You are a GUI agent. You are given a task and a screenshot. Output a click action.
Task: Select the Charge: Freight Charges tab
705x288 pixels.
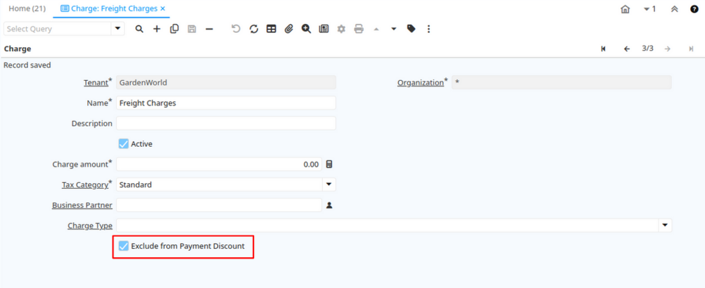pos(113,8)
